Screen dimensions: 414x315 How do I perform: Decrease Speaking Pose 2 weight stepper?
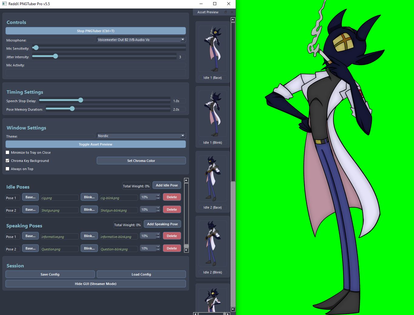[x=158, y=250]
